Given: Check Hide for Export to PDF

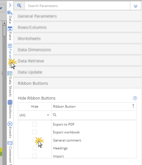Looking at the screenshot, I should pyautogui.click(x=35, y=124).
